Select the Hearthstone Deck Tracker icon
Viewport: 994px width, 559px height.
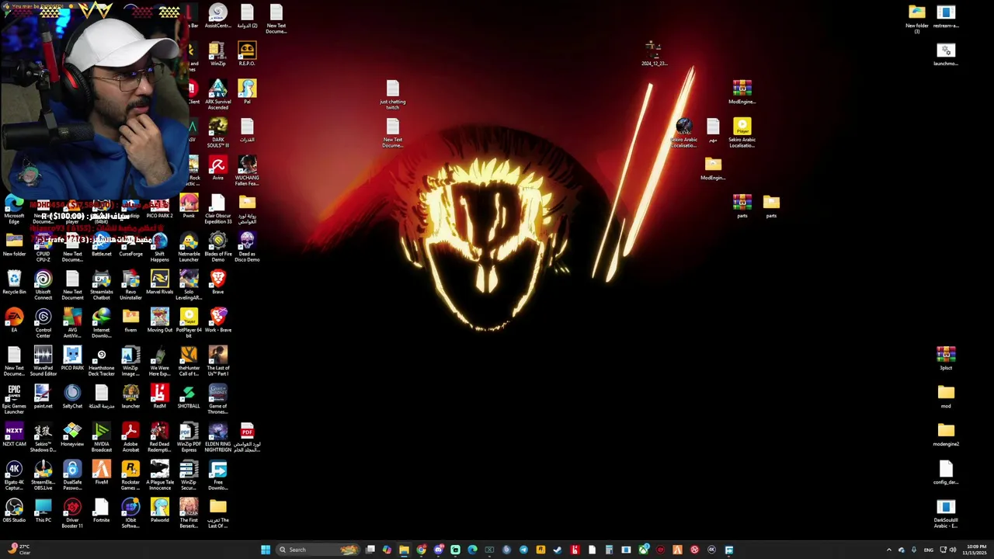point(101,361)
